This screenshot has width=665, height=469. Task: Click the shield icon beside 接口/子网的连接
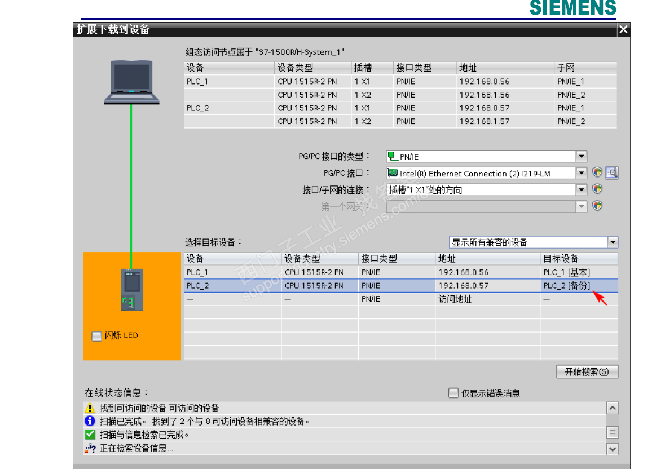tap(597, 189)
